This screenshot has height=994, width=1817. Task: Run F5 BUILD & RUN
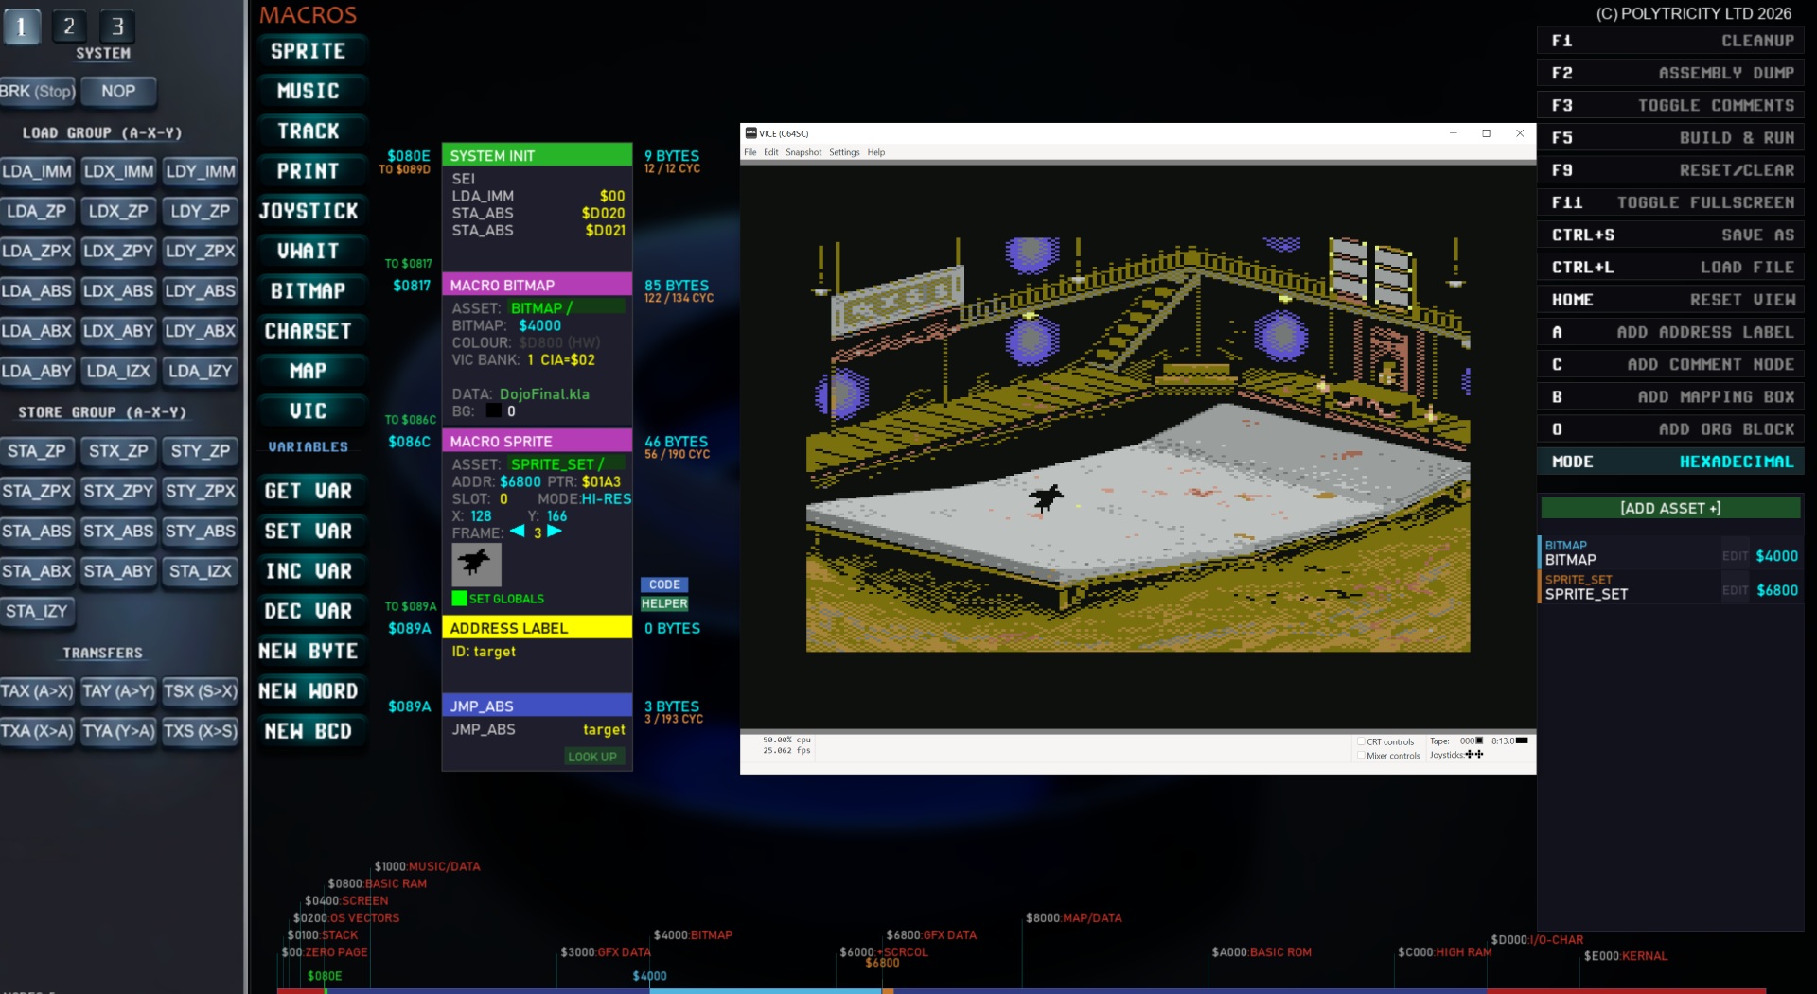(x=1672, y=138)
